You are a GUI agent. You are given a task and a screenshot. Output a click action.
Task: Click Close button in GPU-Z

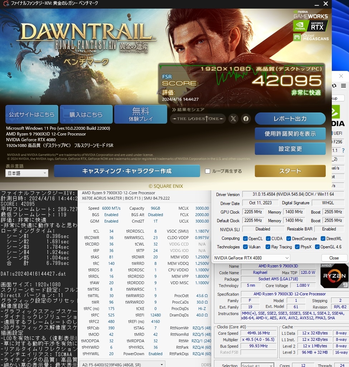click(x=334, y=258)
